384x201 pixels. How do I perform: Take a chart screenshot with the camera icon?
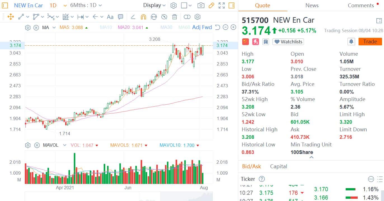201,5
